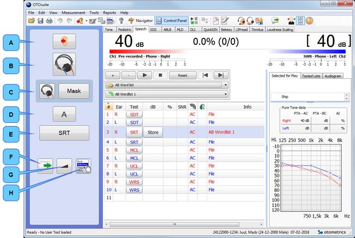Click the green arrow button in the control panel
Viewport: 355px width, 238px height.
point(45,166)
